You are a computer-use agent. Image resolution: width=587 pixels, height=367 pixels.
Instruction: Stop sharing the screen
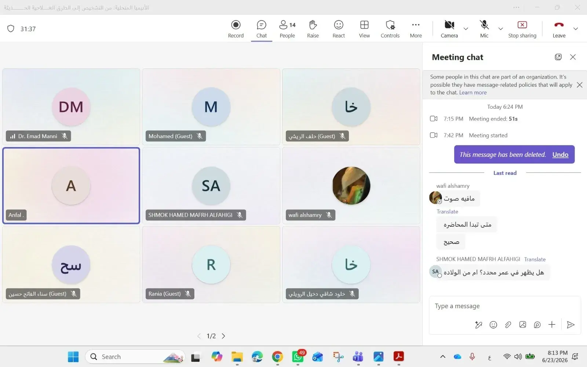[x=522, y=29]
